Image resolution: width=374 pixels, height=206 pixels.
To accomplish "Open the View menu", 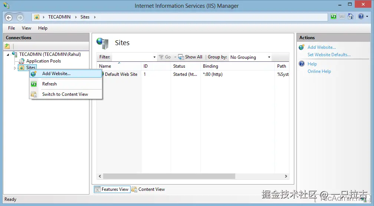I will pyautogui.click(x=26, y=28).
